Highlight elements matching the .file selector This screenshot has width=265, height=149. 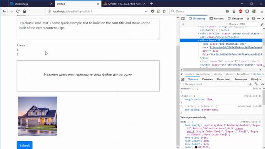coord(190,96)
